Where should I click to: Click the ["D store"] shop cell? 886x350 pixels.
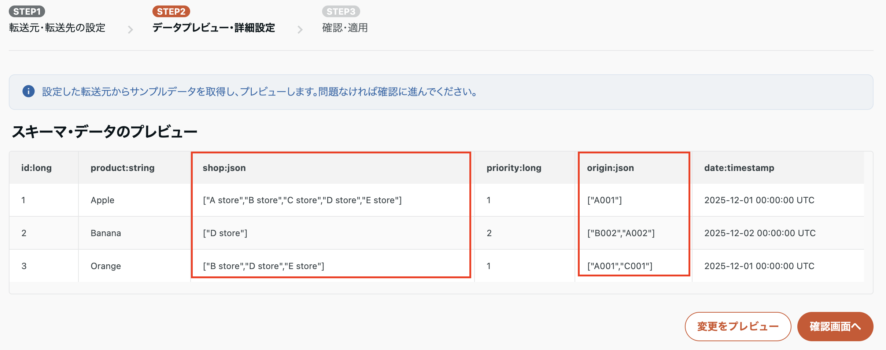225,233
